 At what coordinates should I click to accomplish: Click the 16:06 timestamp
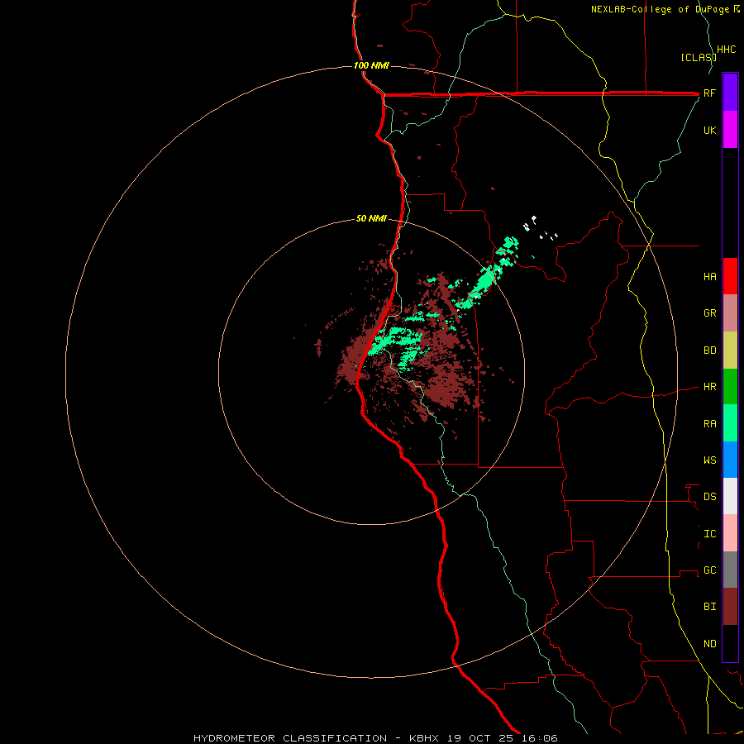pos(541,738)
